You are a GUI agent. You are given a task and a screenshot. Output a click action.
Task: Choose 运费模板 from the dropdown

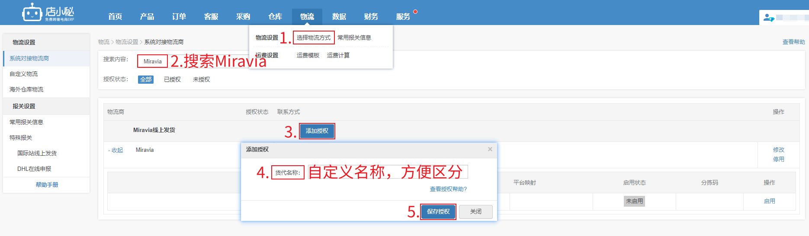[308, 55]
